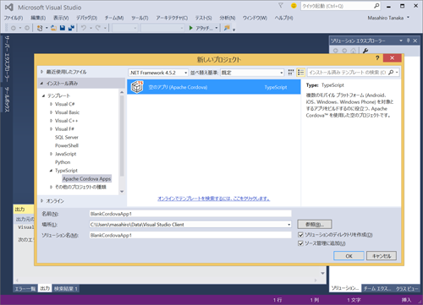The height and width of the screenshot is (305, 423).
Task: Open the File menu
Action: [x=14, y=18]
